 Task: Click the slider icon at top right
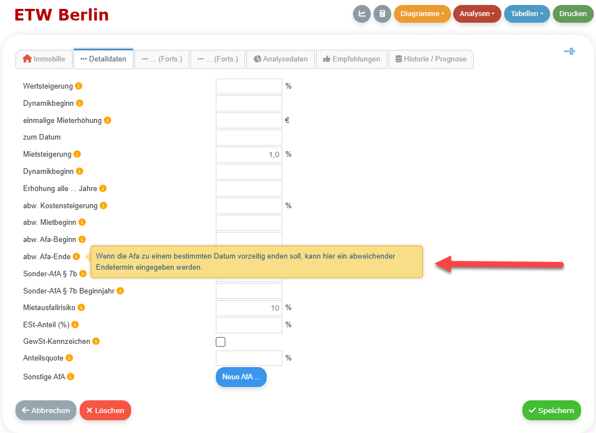tap(569, 51)
